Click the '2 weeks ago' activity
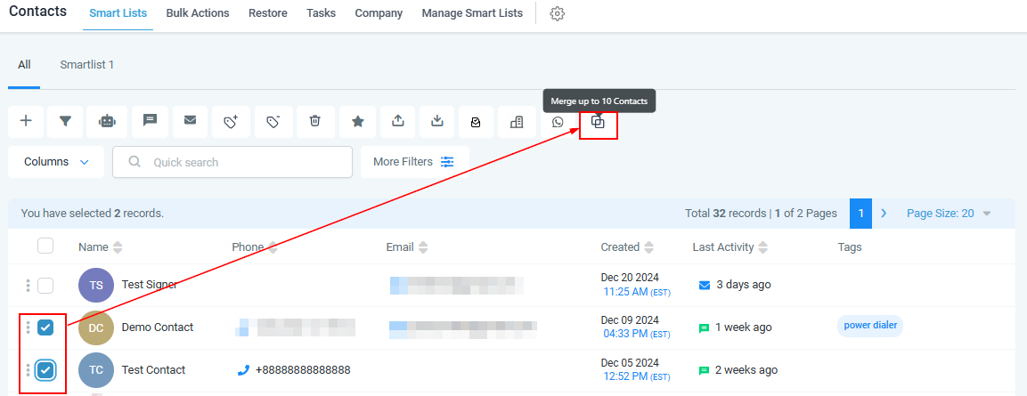 (x=746, y=370)
